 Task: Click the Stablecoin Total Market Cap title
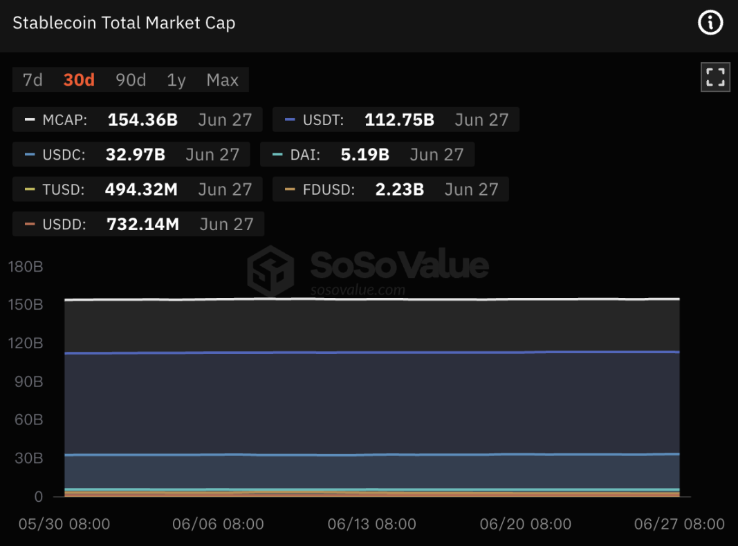[124, 23]
